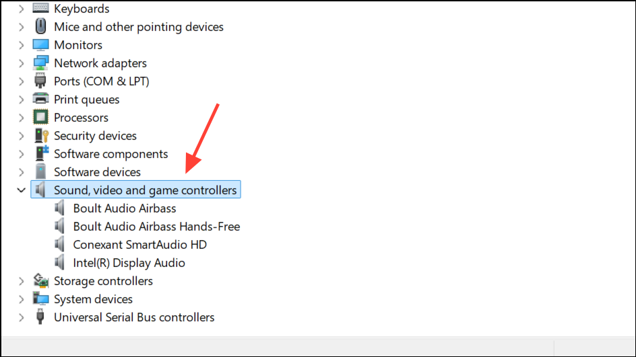Click the Network adapters icon

[41, 63]
